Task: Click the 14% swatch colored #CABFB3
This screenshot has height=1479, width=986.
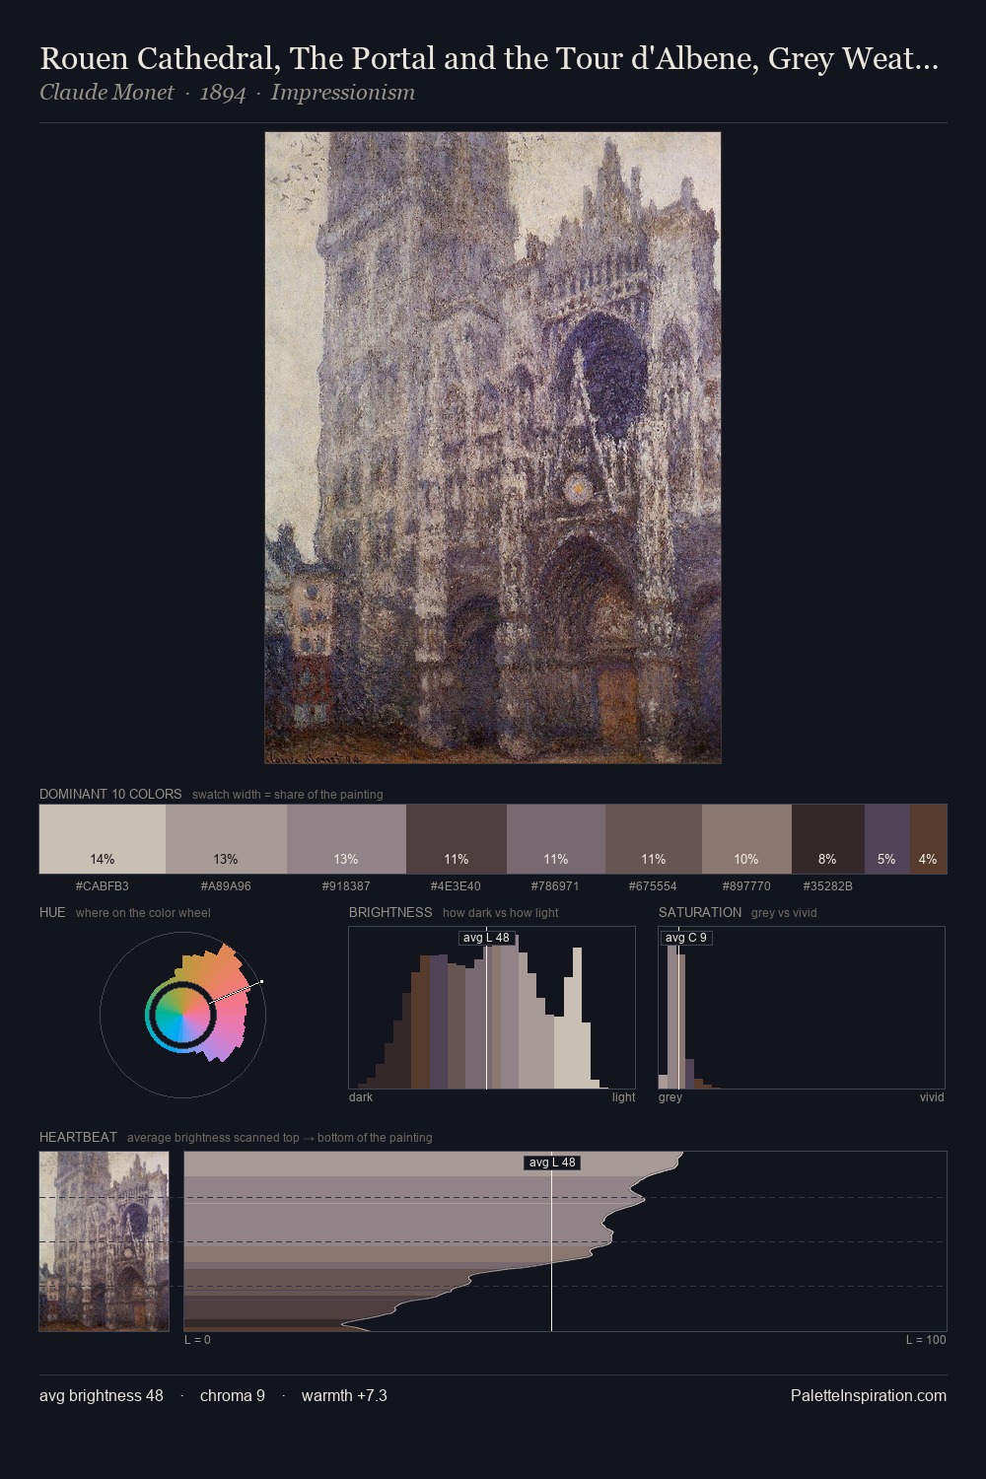Action: (x=103, y=839)
